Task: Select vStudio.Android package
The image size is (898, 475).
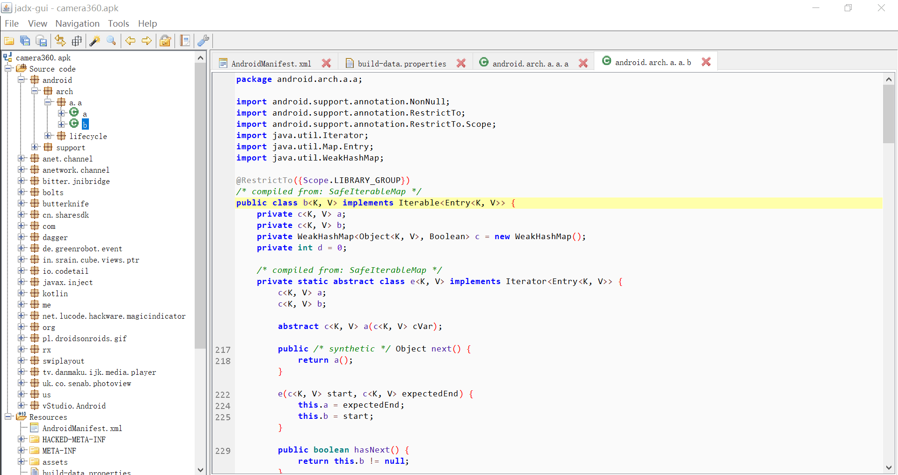Action: click(x=74, y=406)
